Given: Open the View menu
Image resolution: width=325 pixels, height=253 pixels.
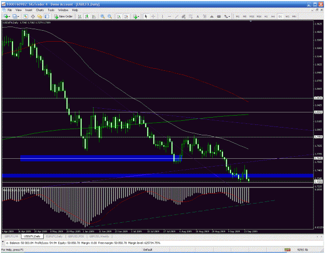Looking at the screenshot, I should [x=18, y=10].
